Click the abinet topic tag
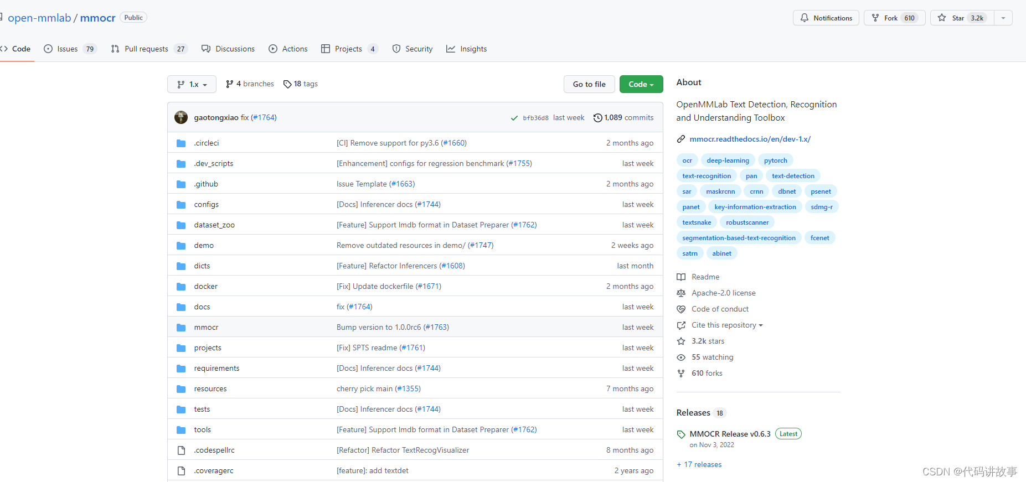The height and width of the screenshot is (482, 1026). tap(721, 253)
